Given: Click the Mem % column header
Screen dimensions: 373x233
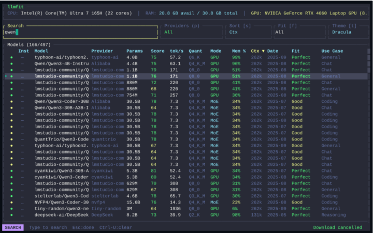Looking at the screenshot, I should (x=238, y=51).
